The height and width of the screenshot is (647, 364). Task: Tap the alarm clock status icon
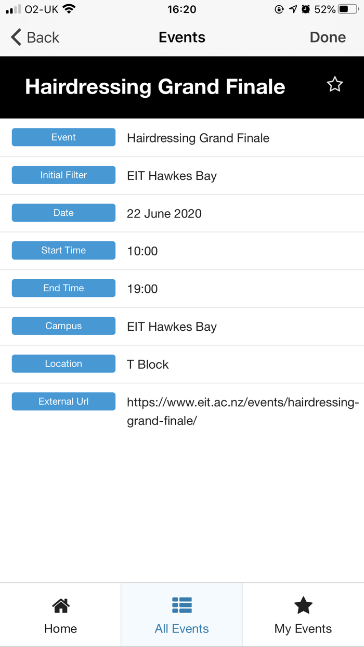[306, 9]
